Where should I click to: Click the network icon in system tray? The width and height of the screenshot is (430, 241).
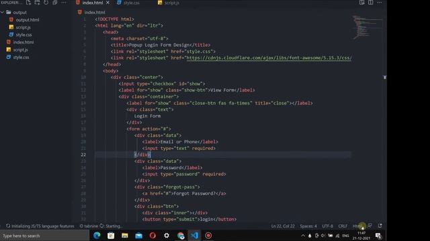point(337,236)
